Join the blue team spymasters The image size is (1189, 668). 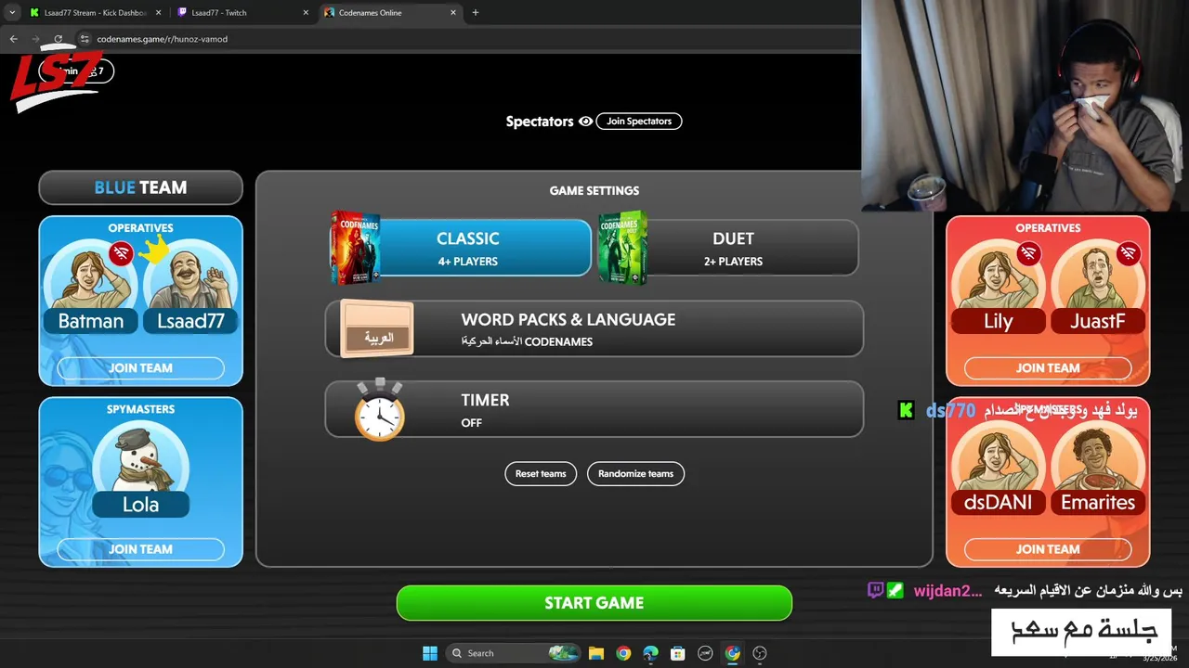tap(140, 549)
